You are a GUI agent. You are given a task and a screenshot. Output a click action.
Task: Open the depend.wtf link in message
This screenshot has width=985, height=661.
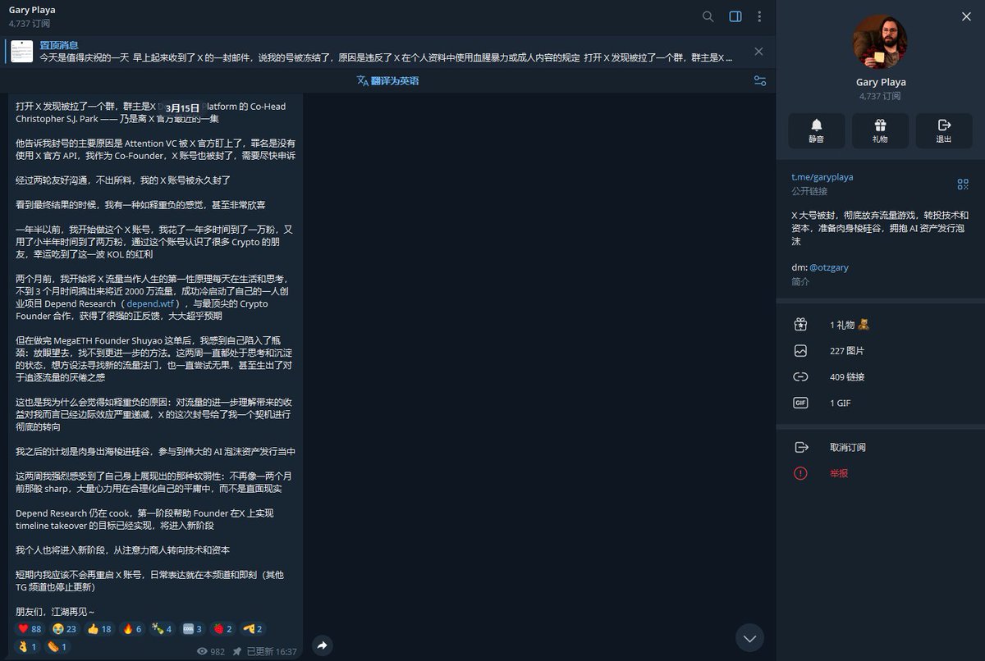point(149,303)
